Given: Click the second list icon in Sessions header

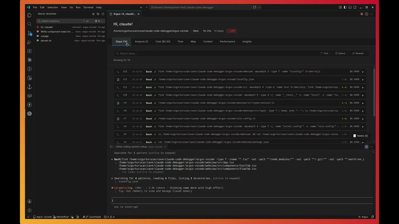Looking at the screenshot, I should pyautogui.click(x=98, y=14).
